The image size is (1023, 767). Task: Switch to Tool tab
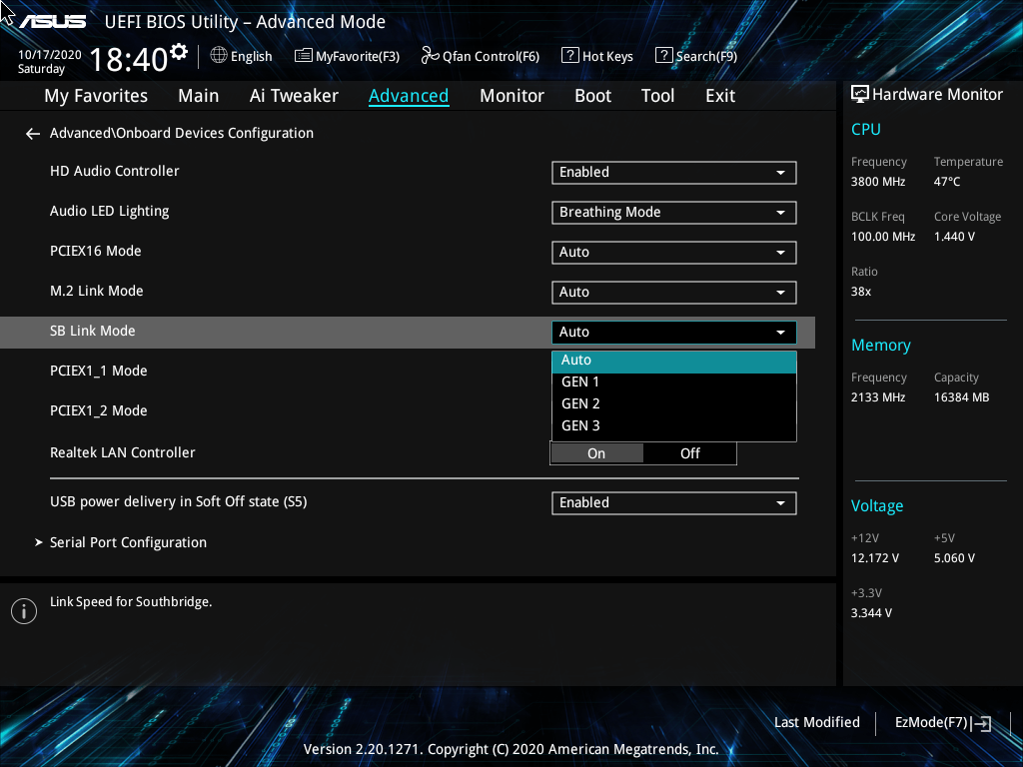[657, 96]
